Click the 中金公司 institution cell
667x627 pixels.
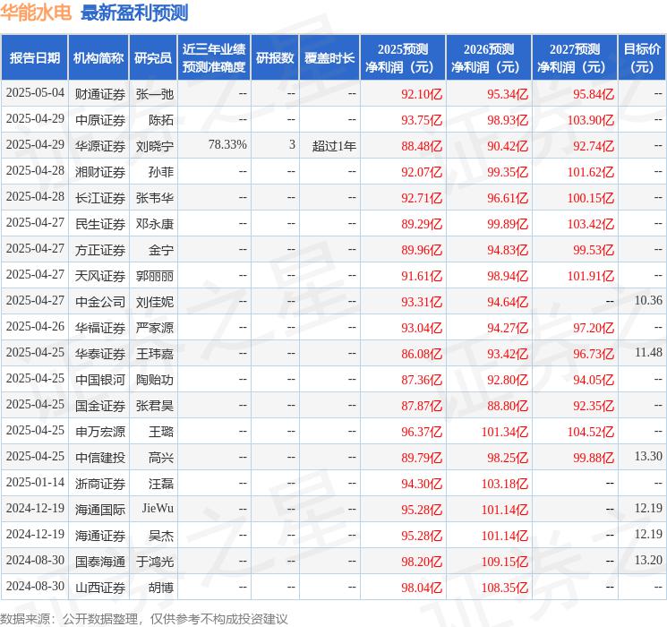pos(100,302)
